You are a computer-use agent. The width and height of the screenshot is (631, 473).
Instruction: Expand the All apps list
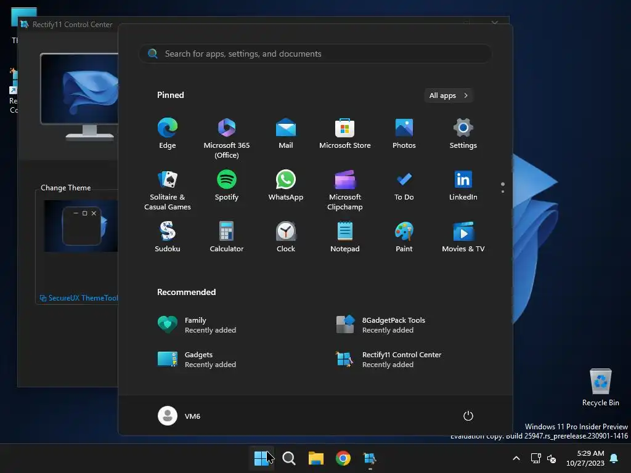coord(449,95)
